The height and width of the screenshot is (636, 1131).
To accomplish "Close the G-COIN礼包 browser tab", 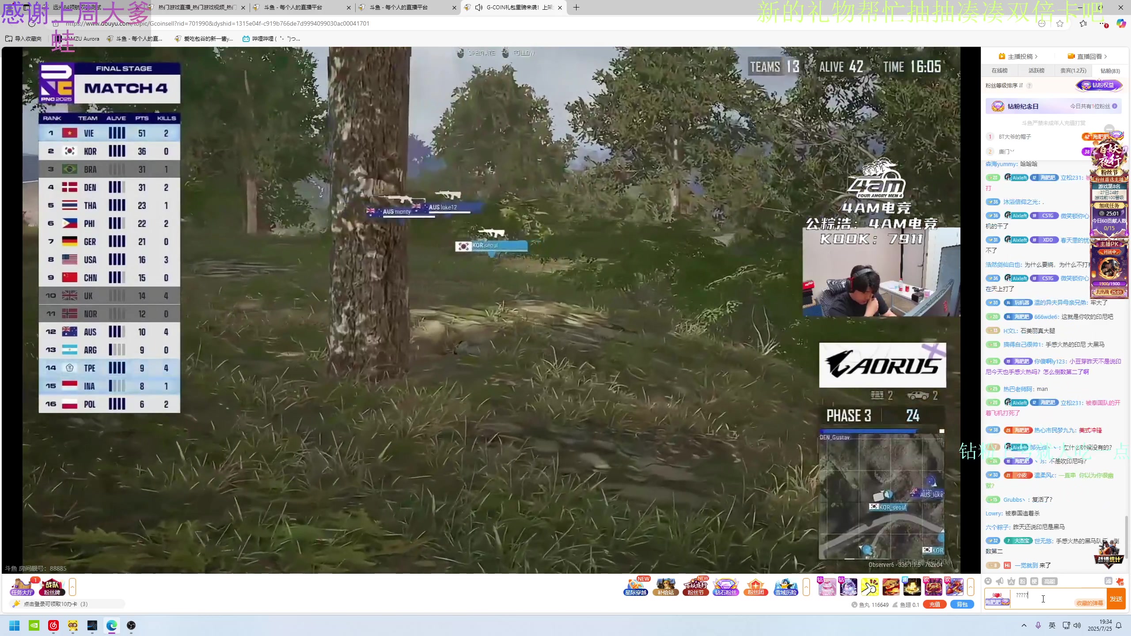I will (560, 8).
